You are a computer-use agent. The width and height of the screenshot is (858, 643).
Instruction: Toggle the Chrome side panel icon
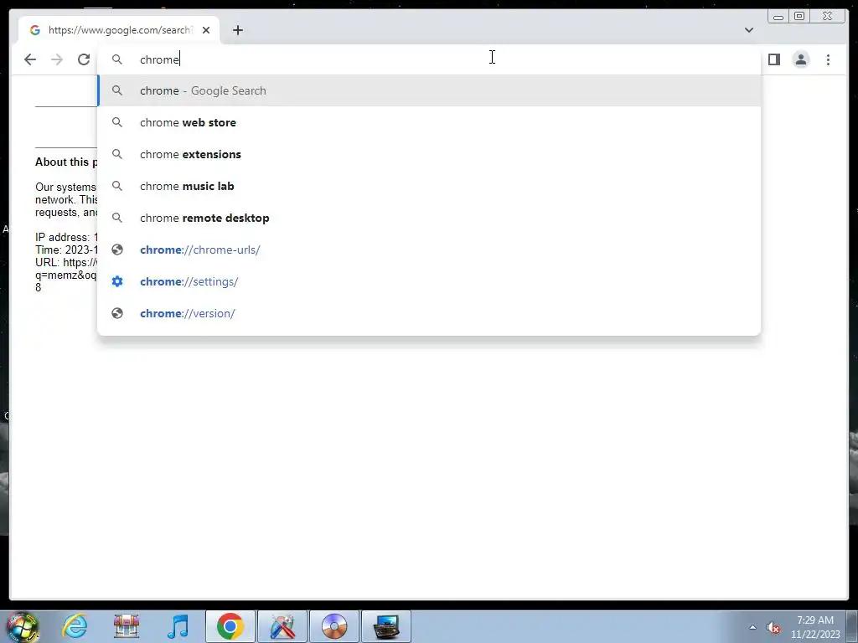(773, 59)
